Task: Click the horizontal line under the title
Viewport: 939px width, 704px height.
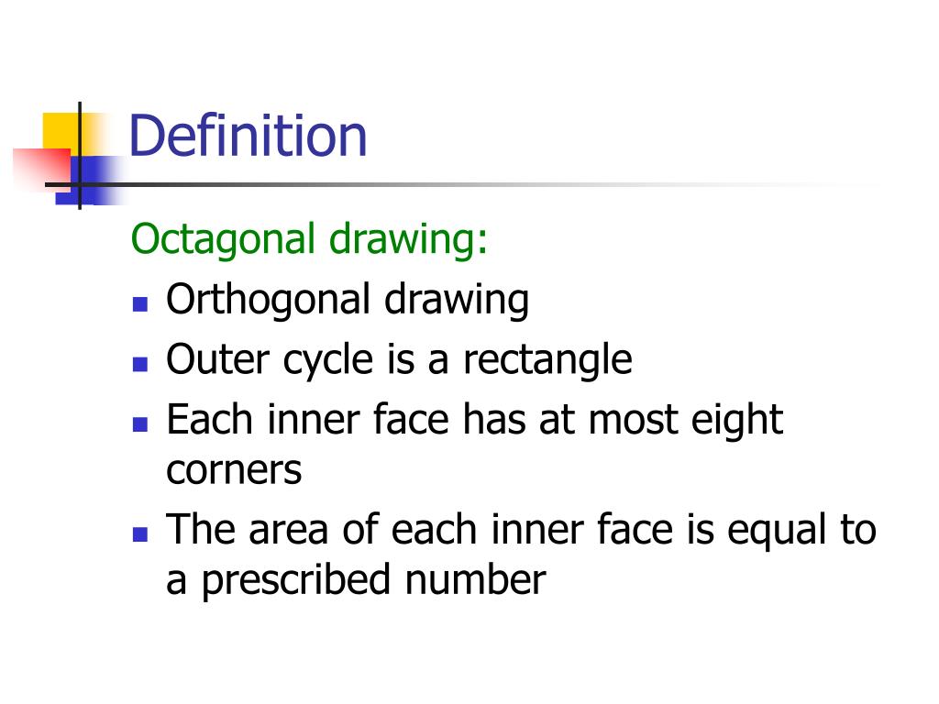Action: (x=461, y=184)
